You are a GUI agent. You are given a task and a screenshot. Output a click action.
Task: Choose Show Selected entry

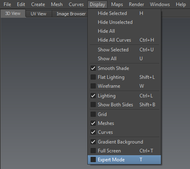(124, 50)
